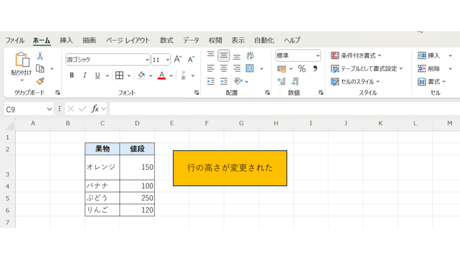The image size is (460, 259).
Task: Click the Merge and Center icon
Action: 250,69
